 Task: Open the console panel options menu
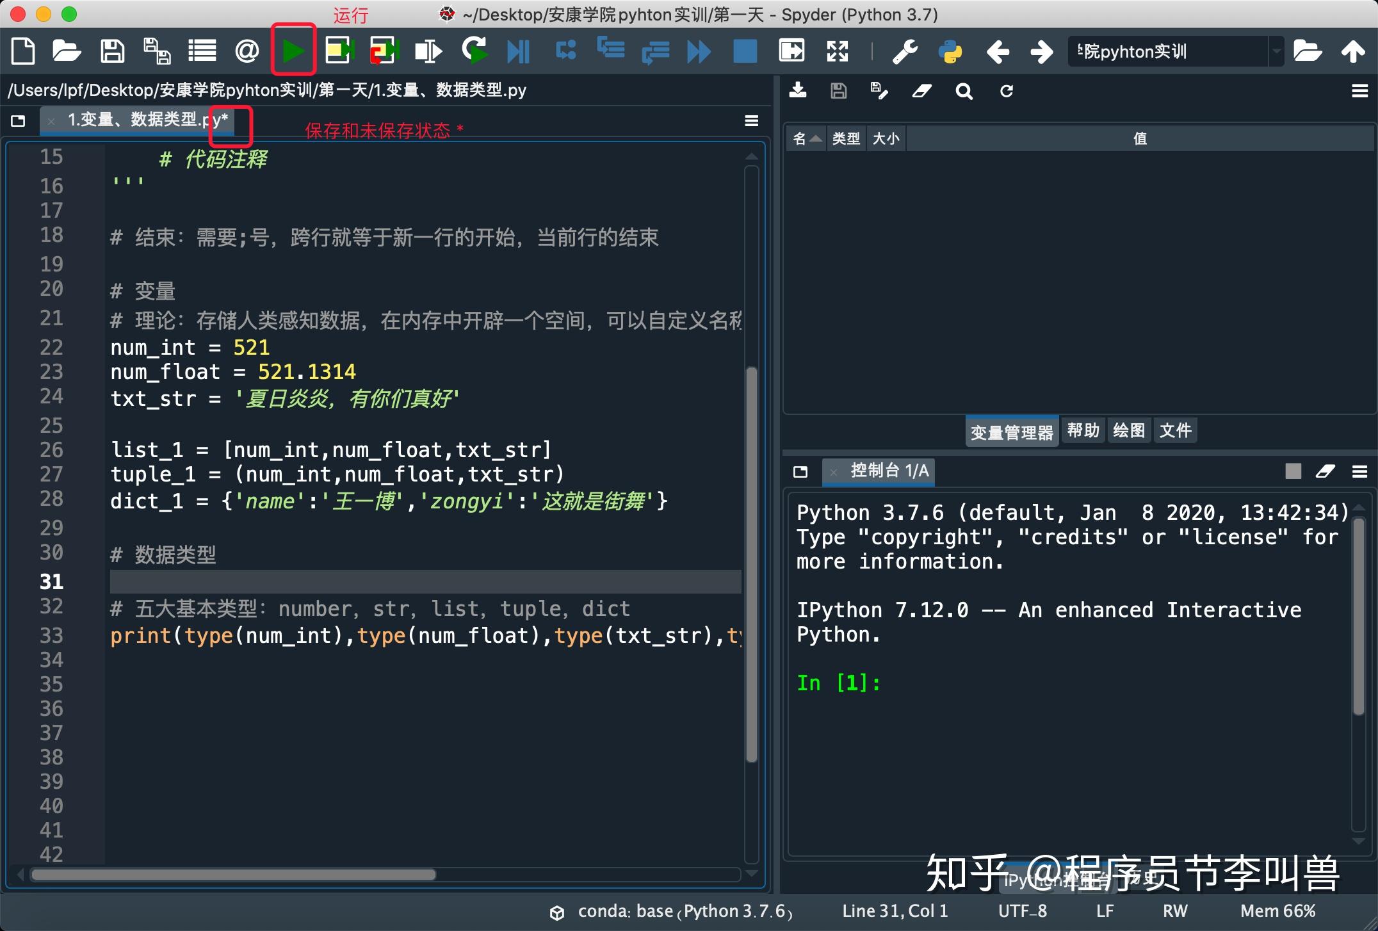1360,472
